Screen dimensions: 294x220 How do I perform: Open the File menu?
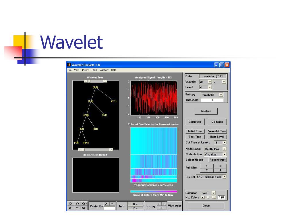(69, 70)
